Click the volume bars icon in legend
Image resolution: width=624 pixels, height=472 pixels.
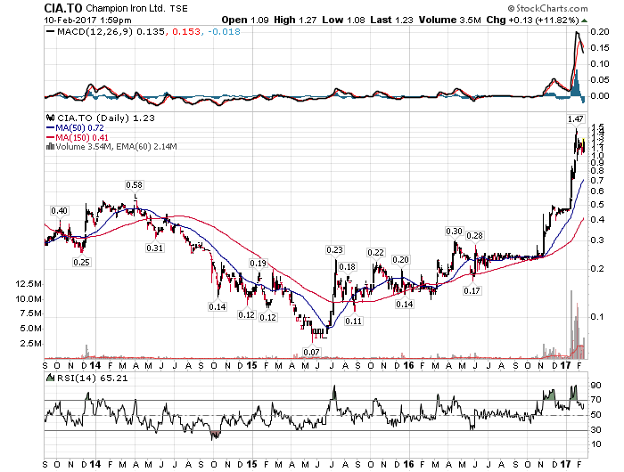pos(50,146)
